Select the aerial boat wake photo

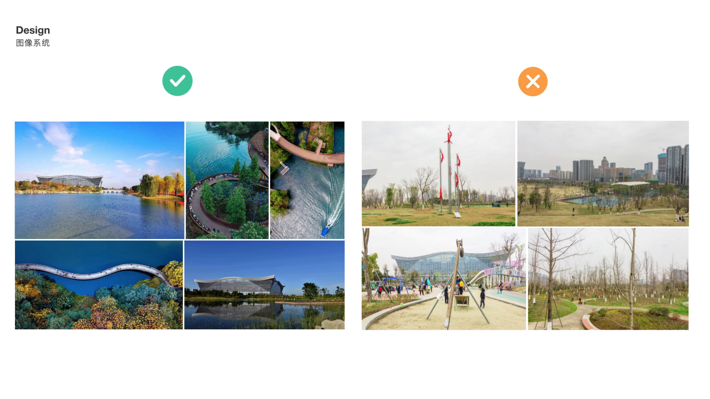click(x=307, y=180)
